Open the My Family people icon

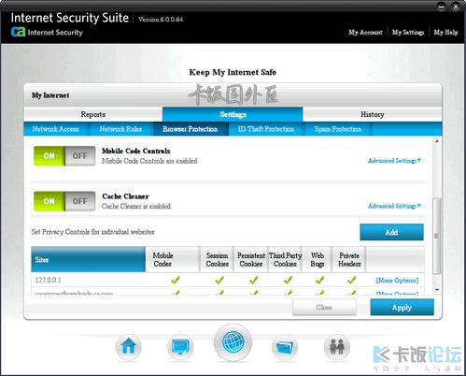(x=337, y=347)
